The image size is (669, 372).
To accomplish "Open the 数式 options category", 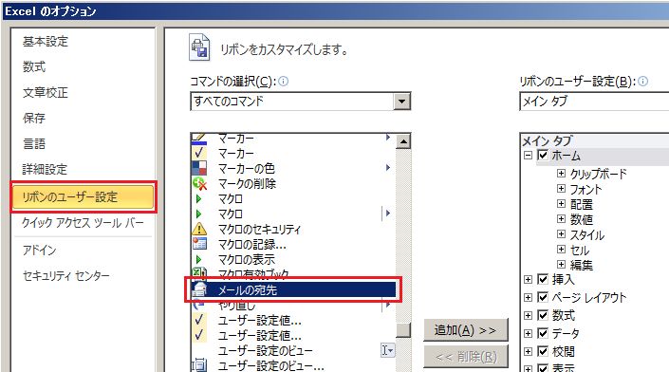I will click(34, 67).
